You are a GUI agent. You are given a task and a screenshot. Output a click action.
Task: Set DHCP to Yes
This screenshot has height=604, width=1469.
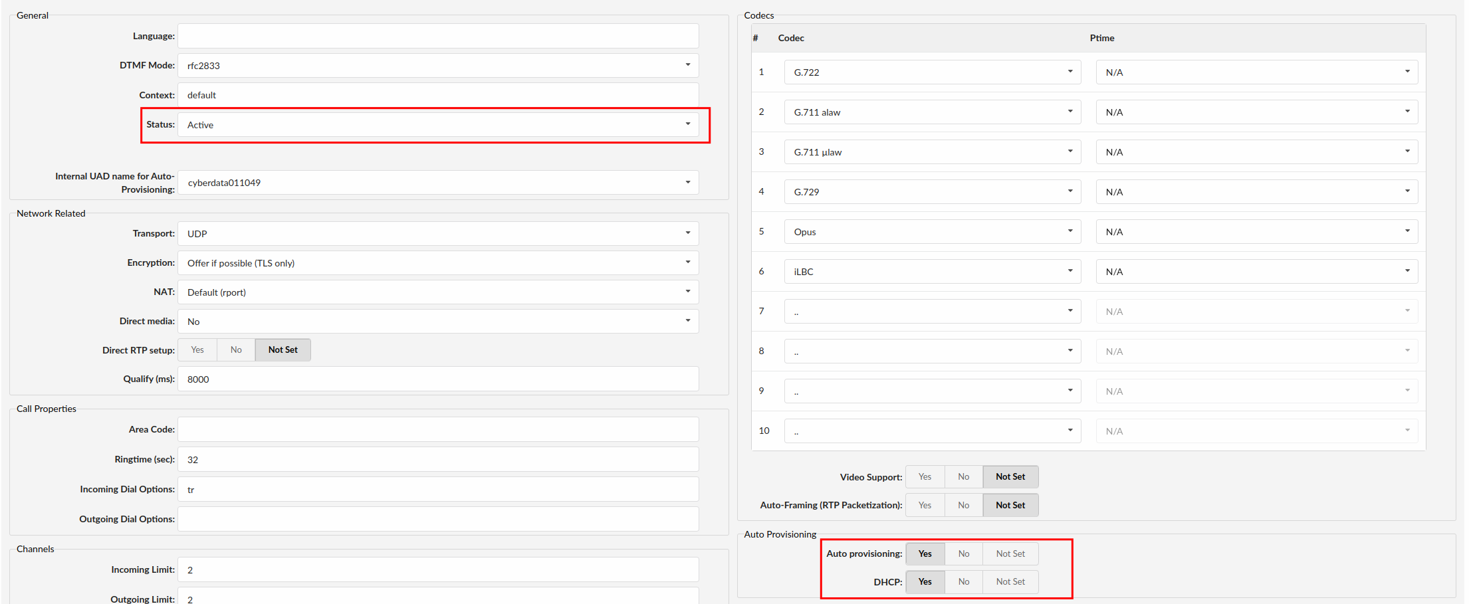pyautogui.click(x=925, y=582)
